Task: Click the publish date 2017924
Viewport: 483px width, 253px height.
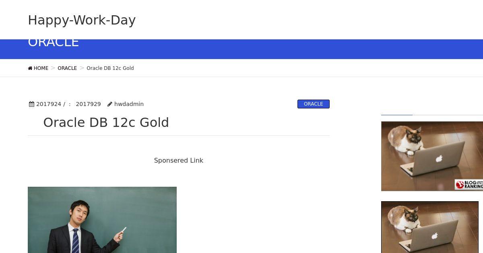Action: coord(49,104)
